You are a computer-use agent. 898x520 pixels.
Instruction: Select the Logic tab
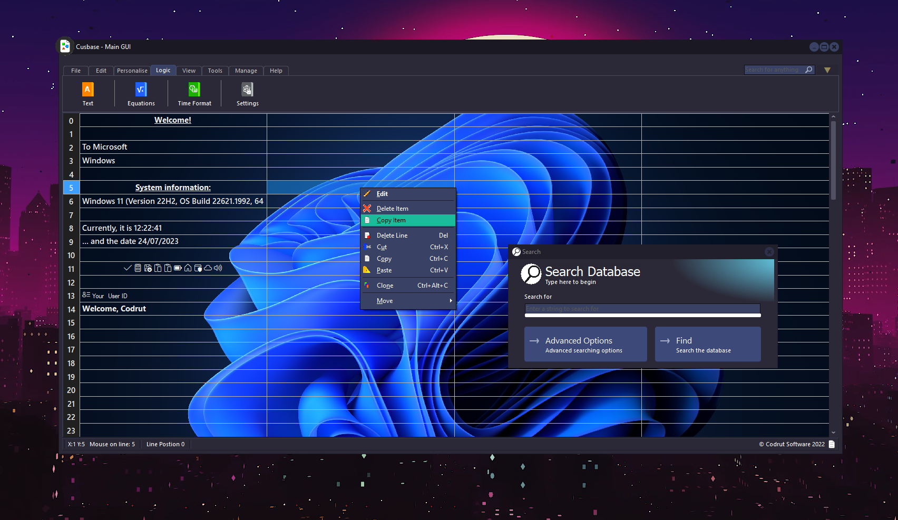163,70
